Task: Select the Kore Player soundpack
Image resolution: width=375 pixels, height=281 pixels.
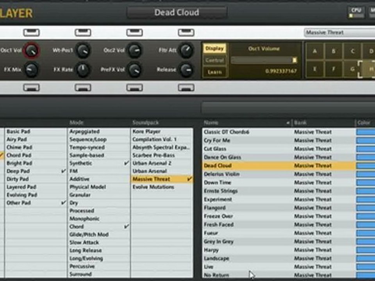Action: (x=162, y=132)
